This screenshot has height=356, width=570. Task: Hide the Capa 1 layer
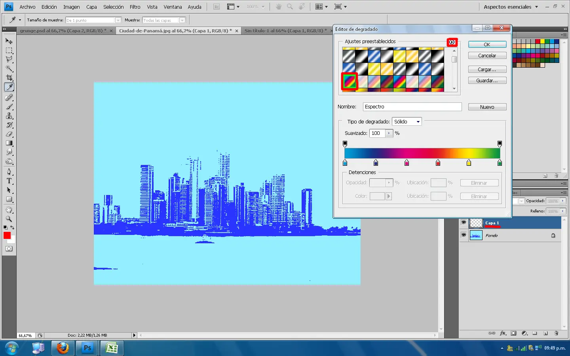[x=464, y=223]
